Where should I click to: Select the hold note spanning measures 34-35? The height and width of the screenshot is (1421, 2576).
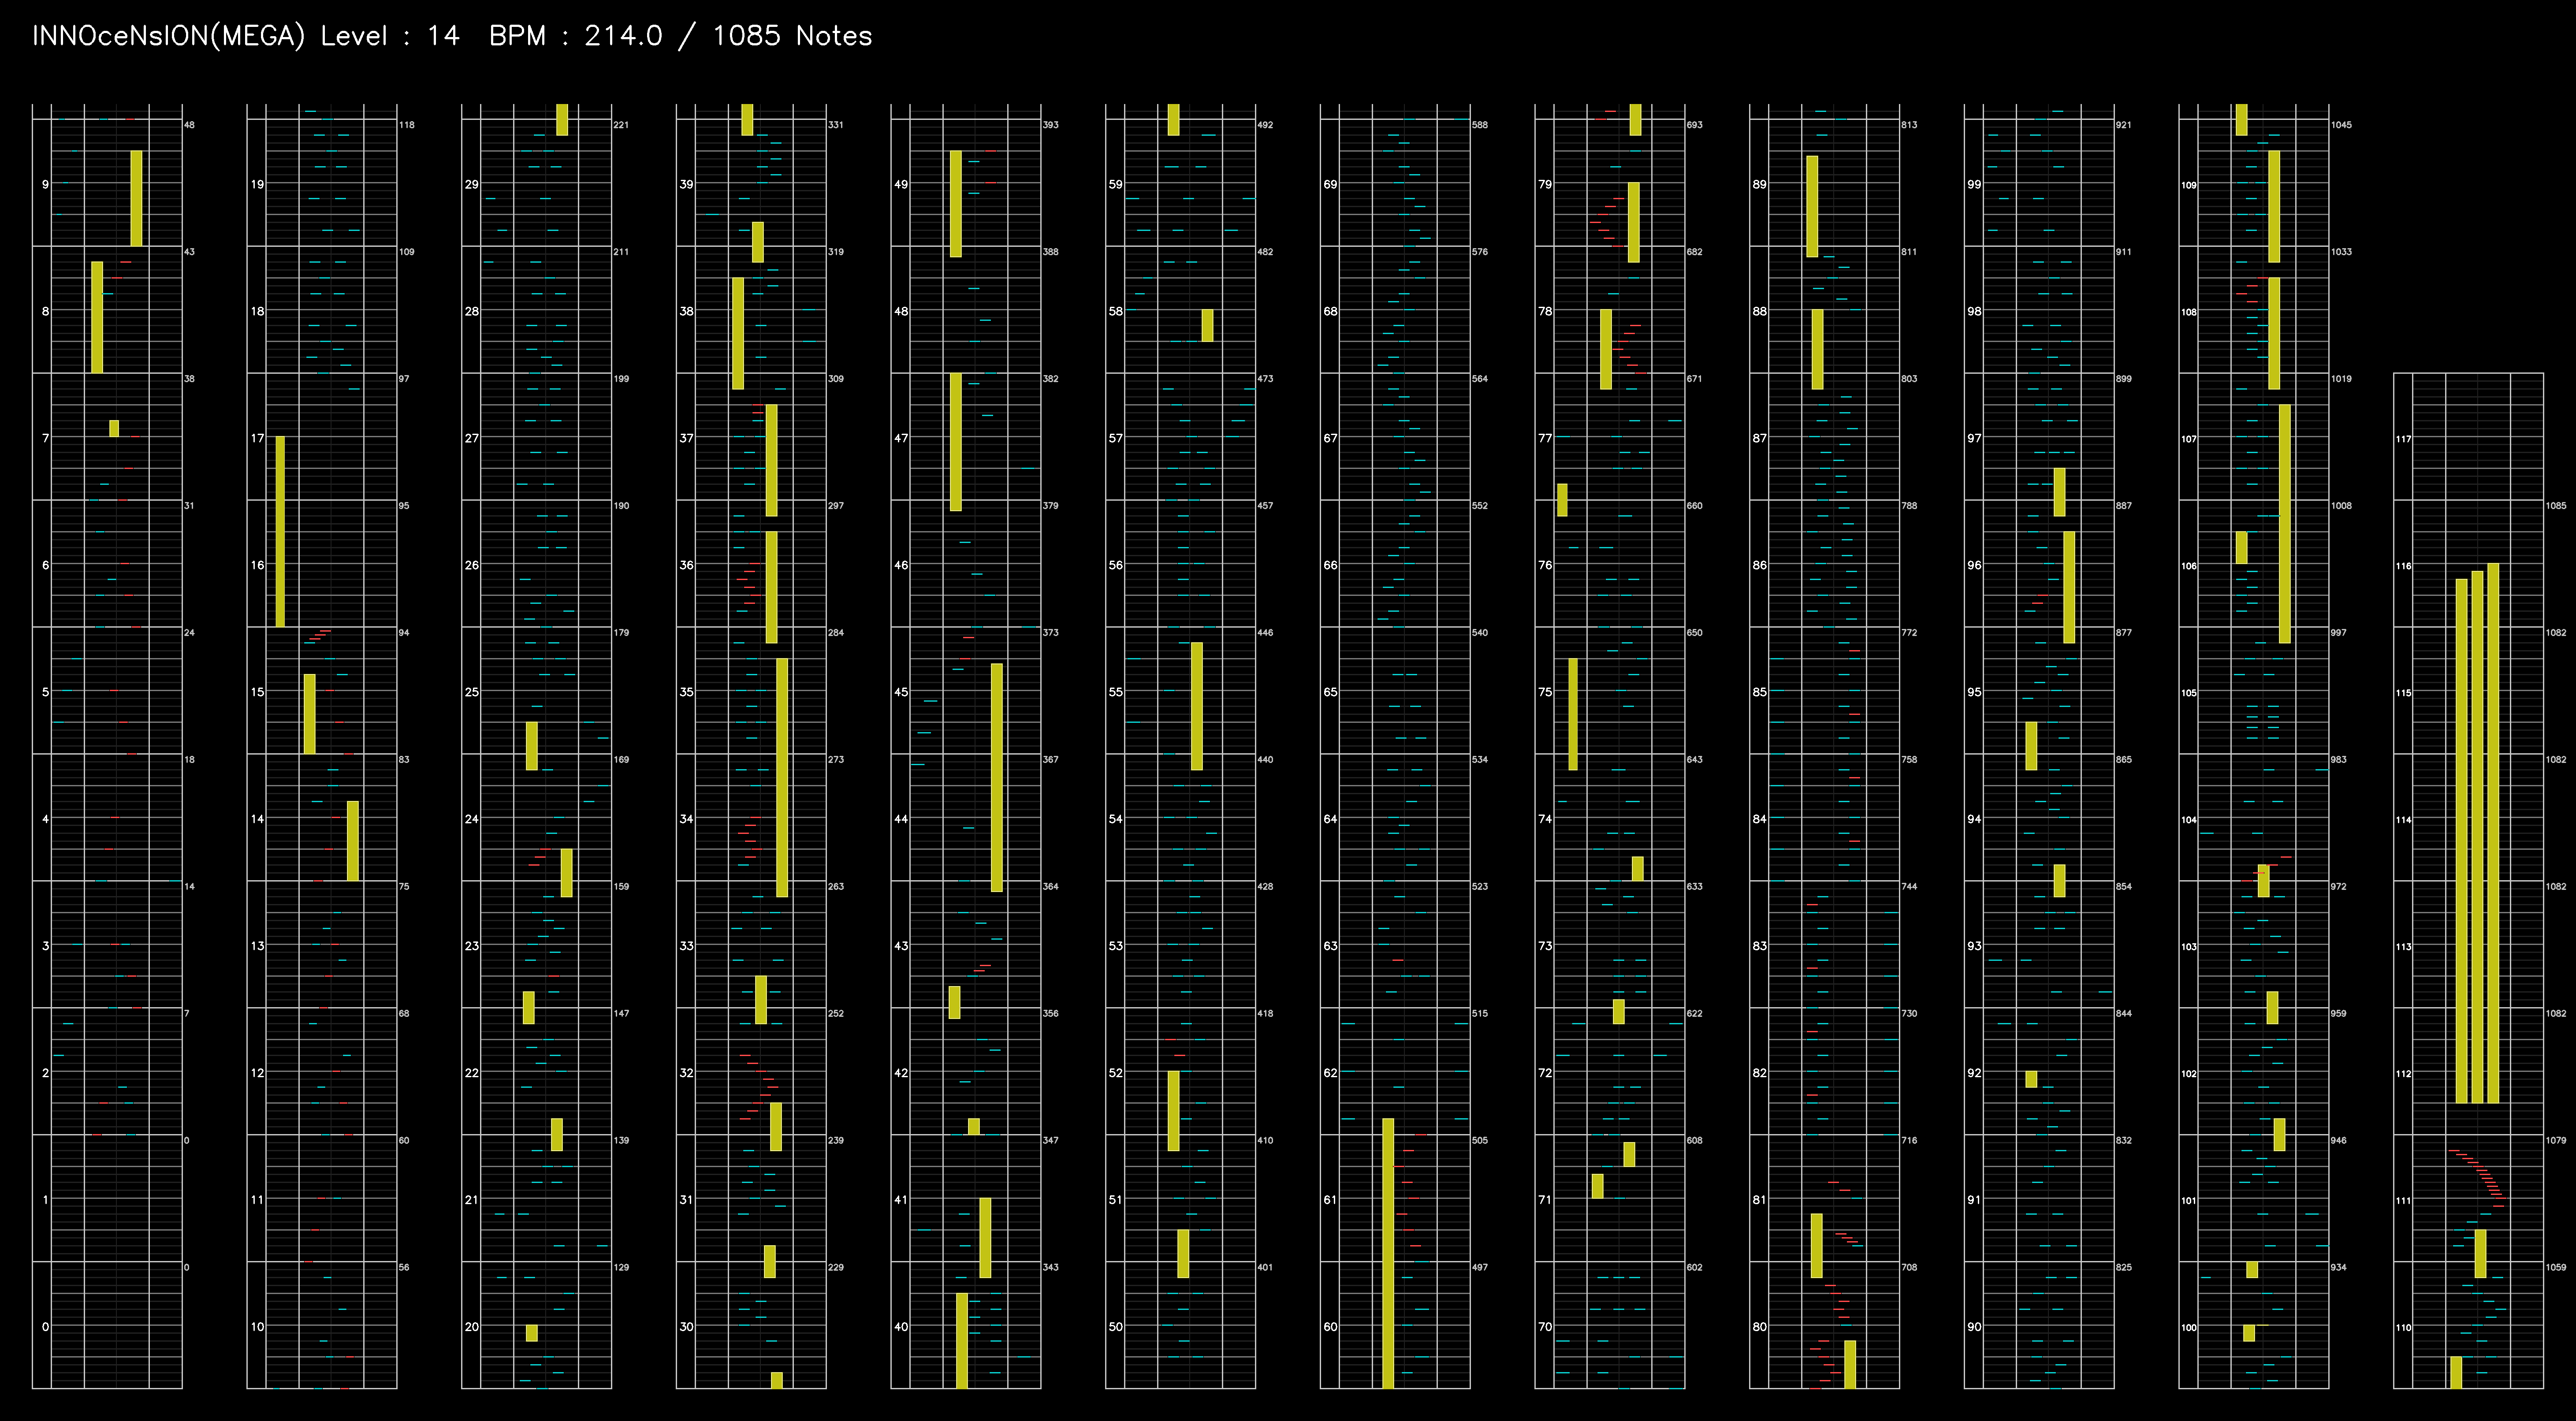pyautogui.click(x=782, y=777)
